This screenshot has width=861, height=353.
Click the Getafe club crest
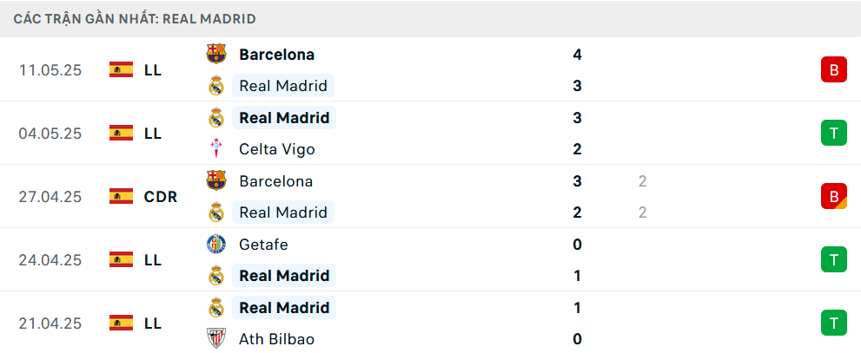pyautogui.click(x=216, y=244)
